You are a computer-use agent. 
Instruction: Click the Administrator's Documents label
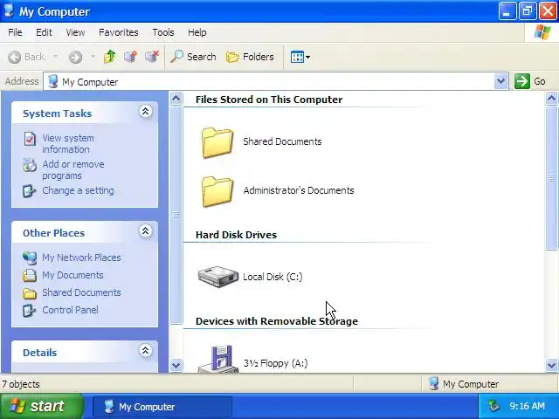[x=299, y=190]
